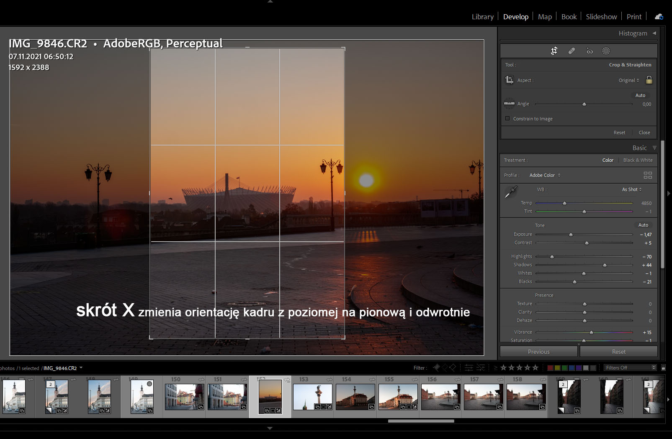Open the Filters Off preset dropdown
The width and height of the screenshot is (672, 439).
630,368
